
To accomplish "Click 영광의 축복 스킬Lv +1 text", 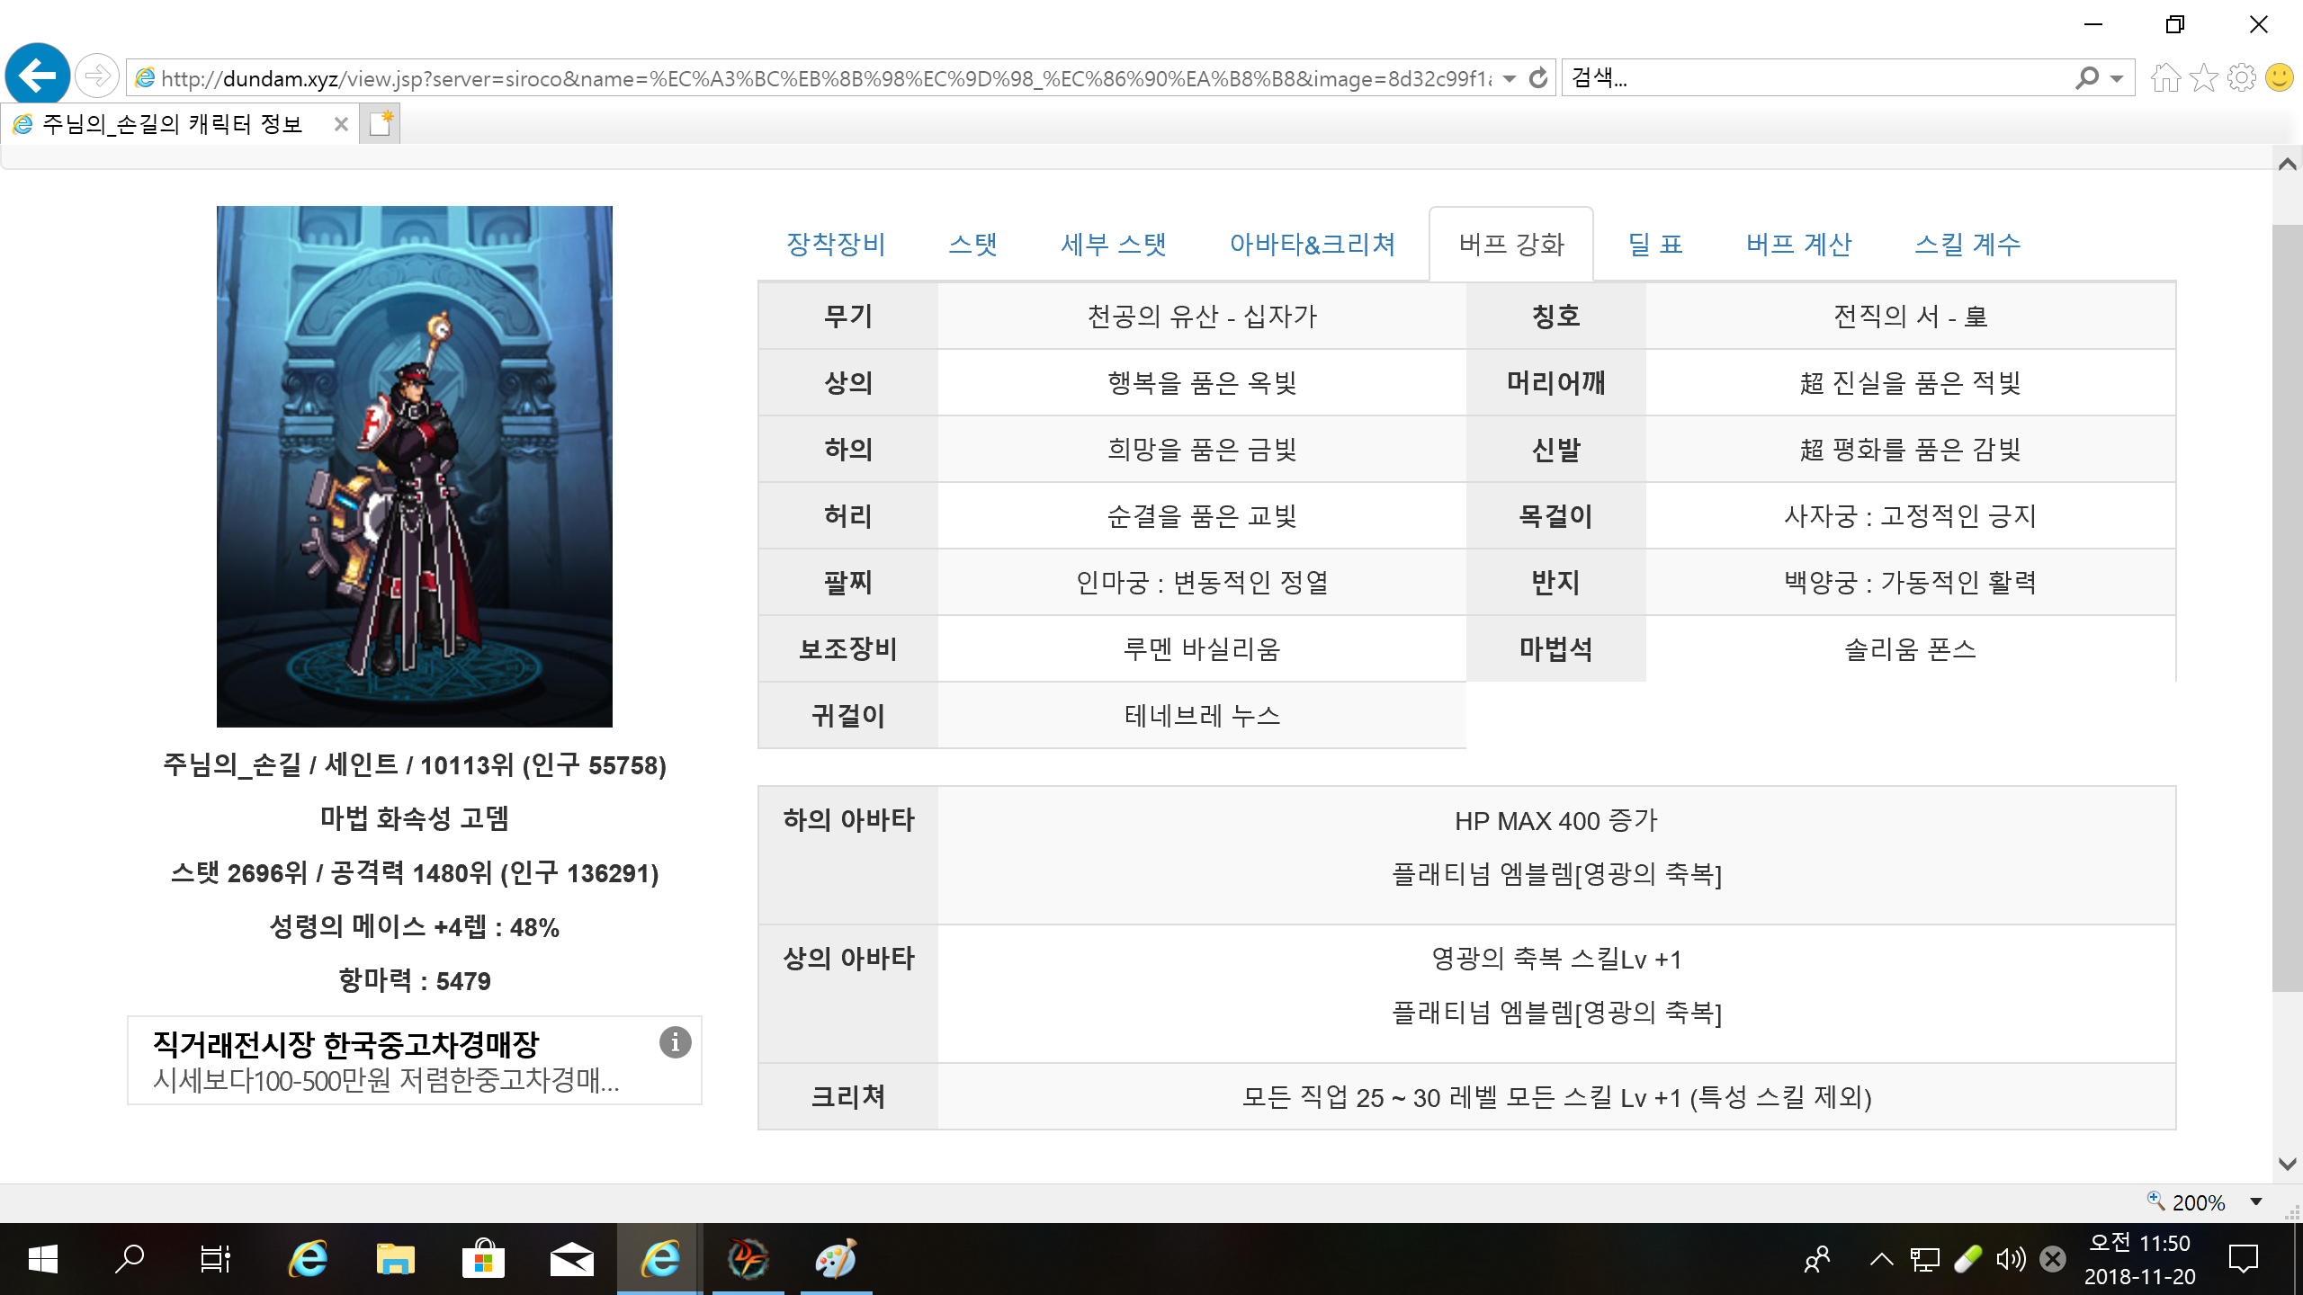I will point(1556,960).
